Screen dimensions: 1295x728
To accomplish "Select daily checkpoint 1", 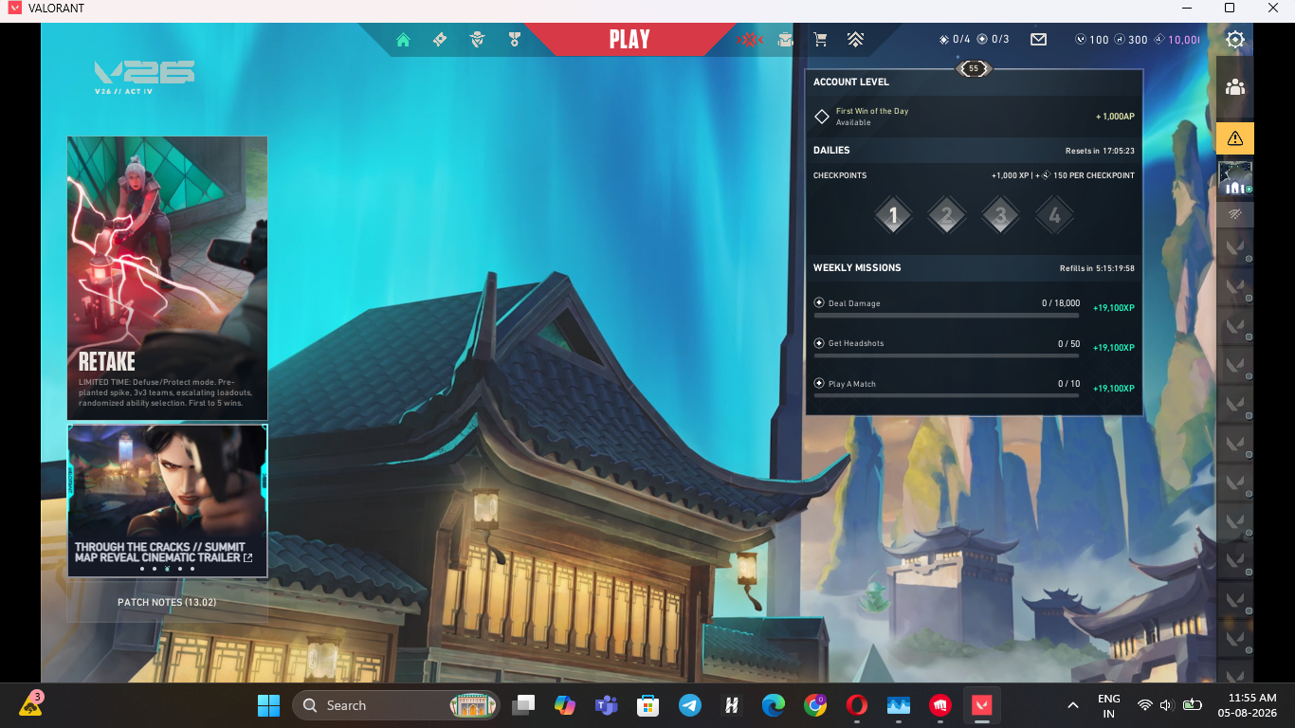I will (892, 216).
